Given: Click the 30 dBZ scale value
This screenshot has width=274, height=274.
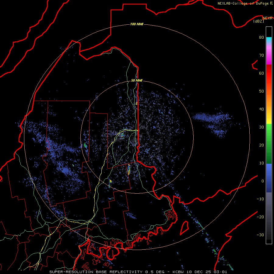Looking at the screenshot, I should [262, 127].
